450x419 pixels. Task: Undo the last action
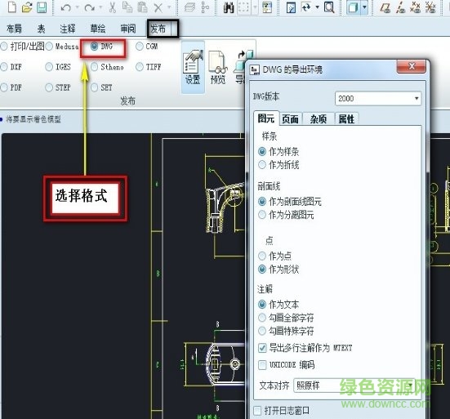(65, 7)
